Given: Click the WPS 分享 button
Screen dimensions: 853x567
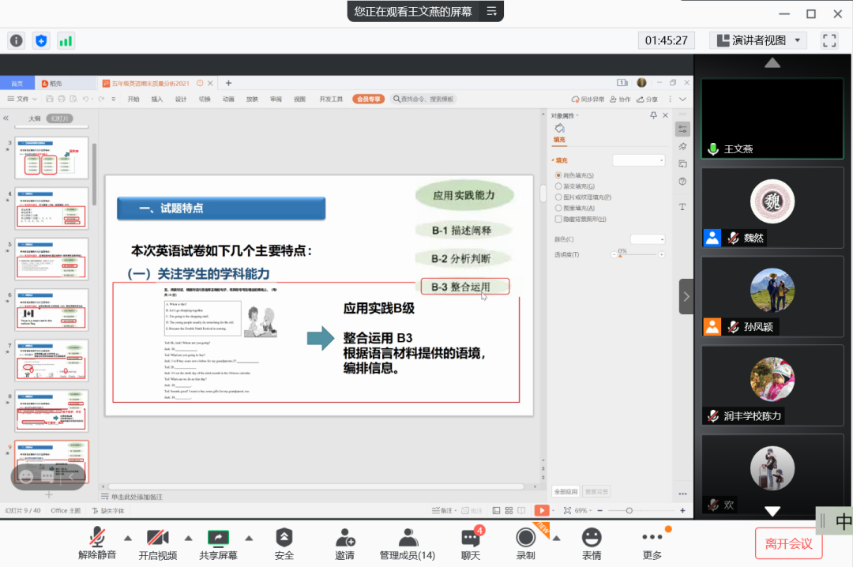Looking at the screenshot, I should tap(648, 99).
